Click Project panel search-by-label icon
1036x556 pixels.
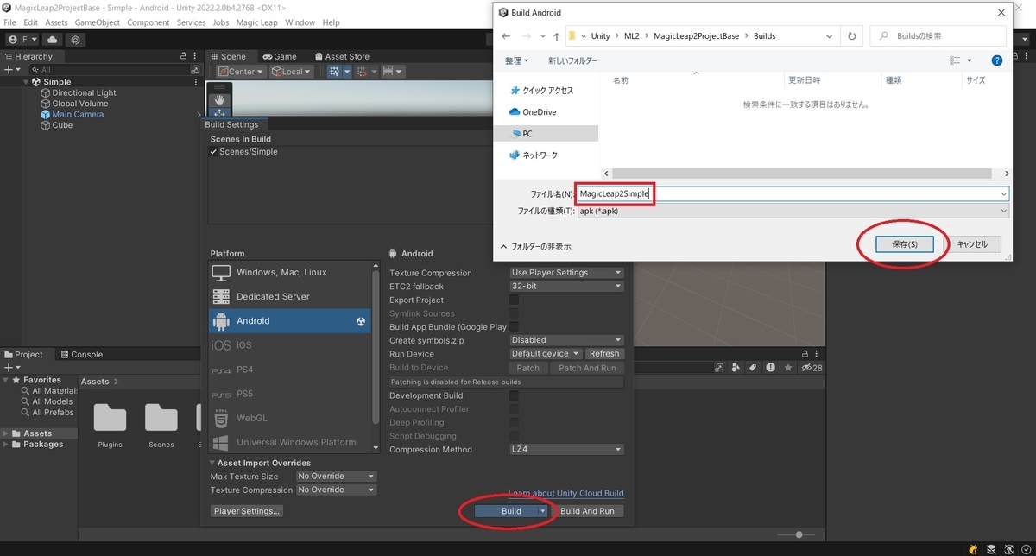click(x=753, y=368)
